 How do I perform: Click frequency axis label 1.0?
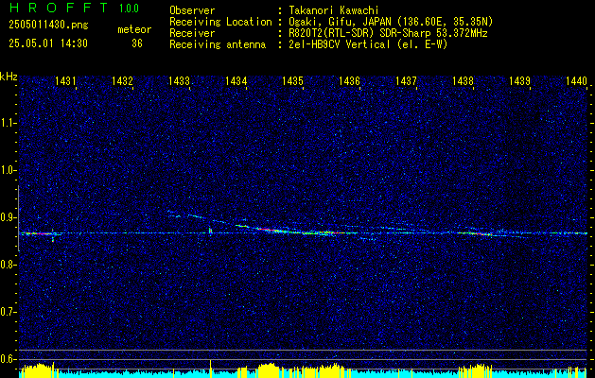7,171
